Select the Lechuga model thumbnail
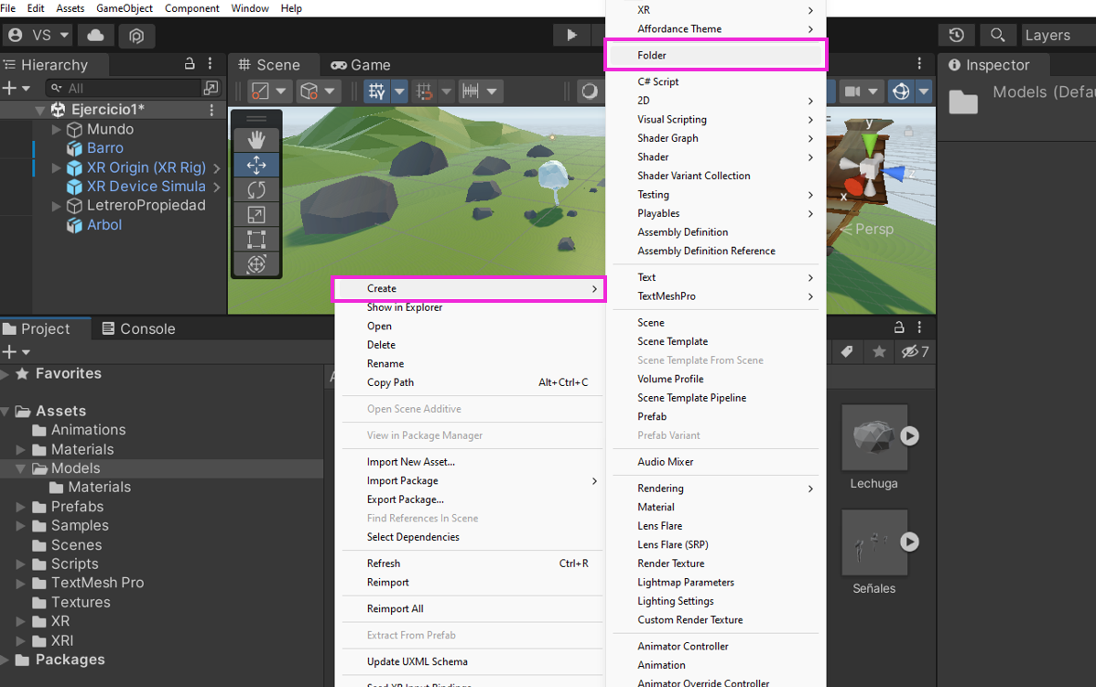The image size is (1096, 687). [x=874, y=437]
